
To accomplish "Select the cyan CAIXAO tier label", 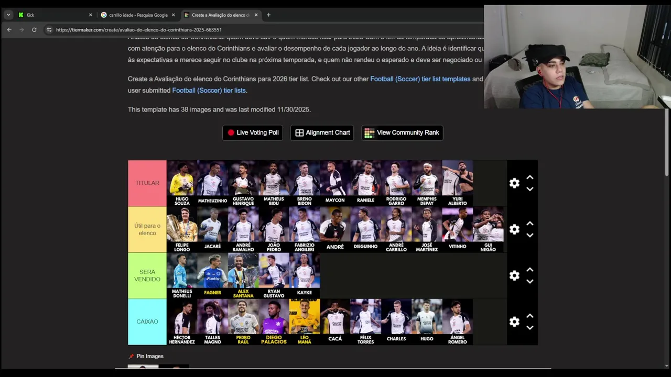I will pos(147,321).
